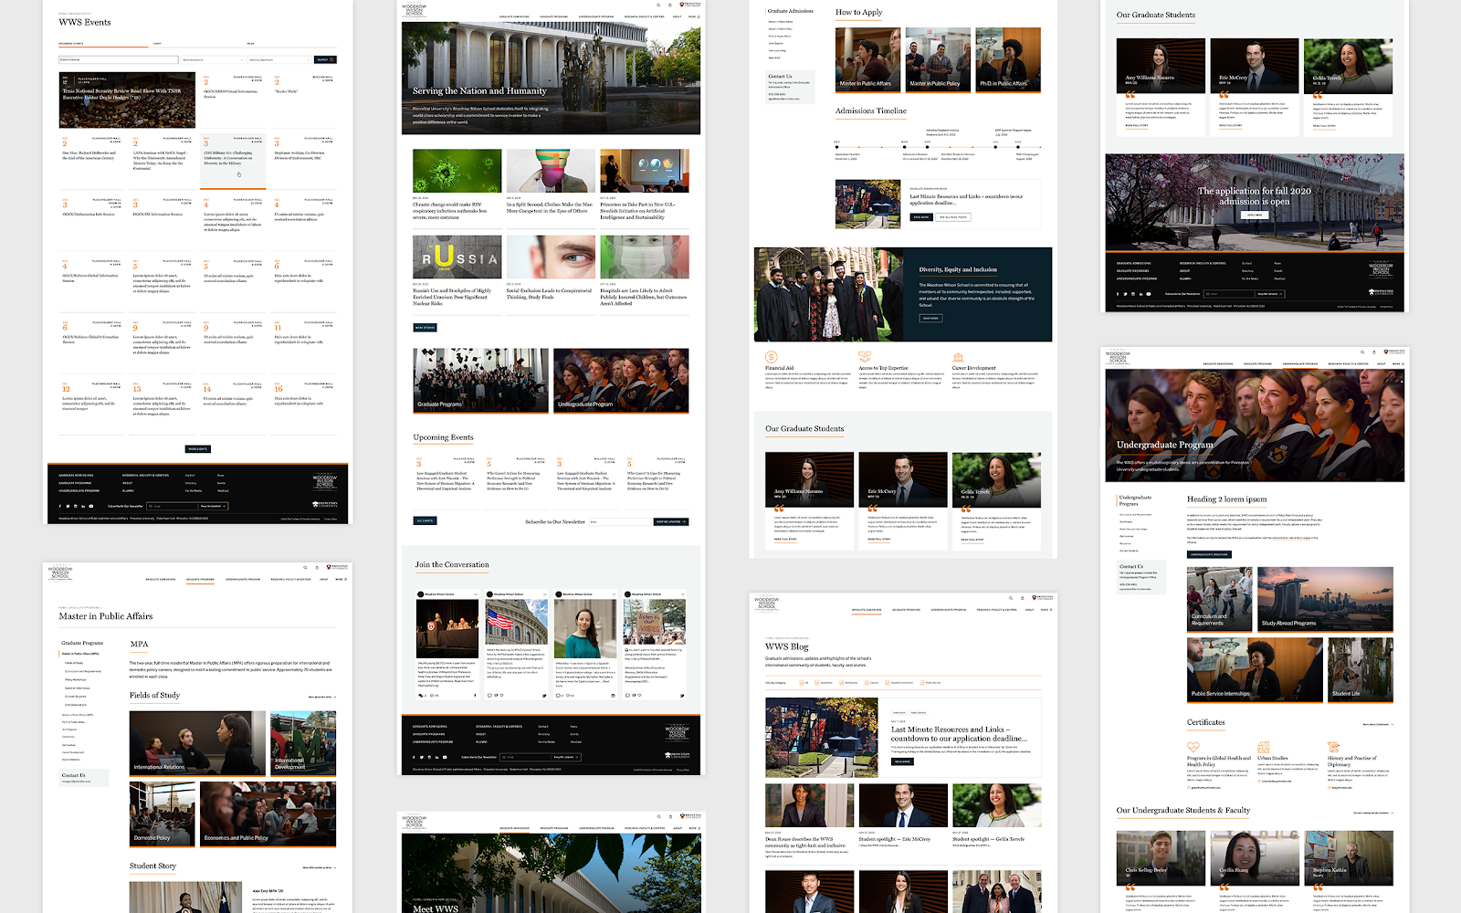Click the Woodrow Wilson School logo on the Undergraduate Program page
Screen dimensions: 1461x913
click(x=1118, y=357)
